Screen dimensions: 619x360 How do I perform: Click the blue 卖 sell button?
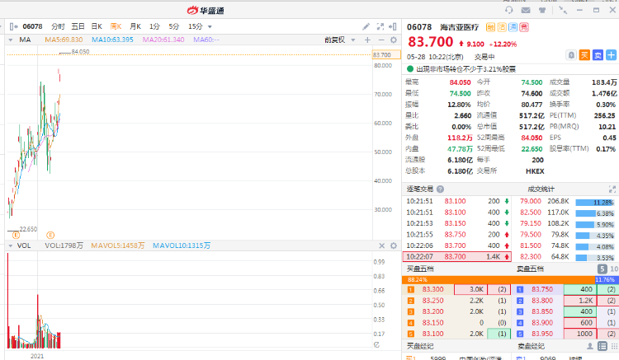(x=597, y=55)
